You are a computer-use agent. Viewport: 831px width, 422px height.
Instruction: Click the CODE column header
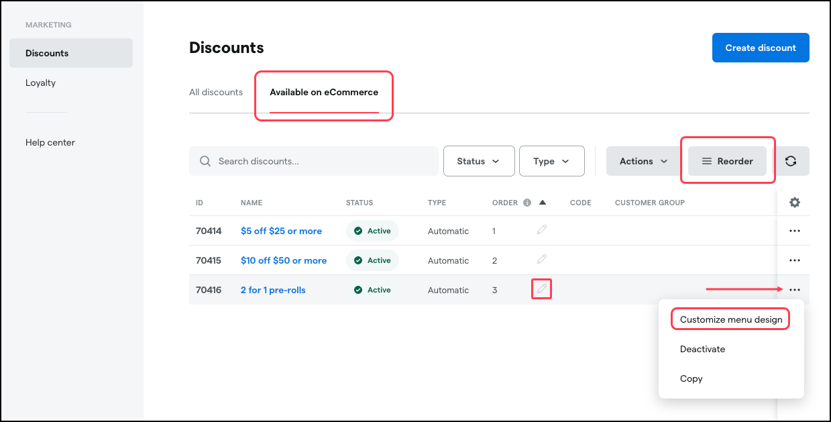pos(581,203)
